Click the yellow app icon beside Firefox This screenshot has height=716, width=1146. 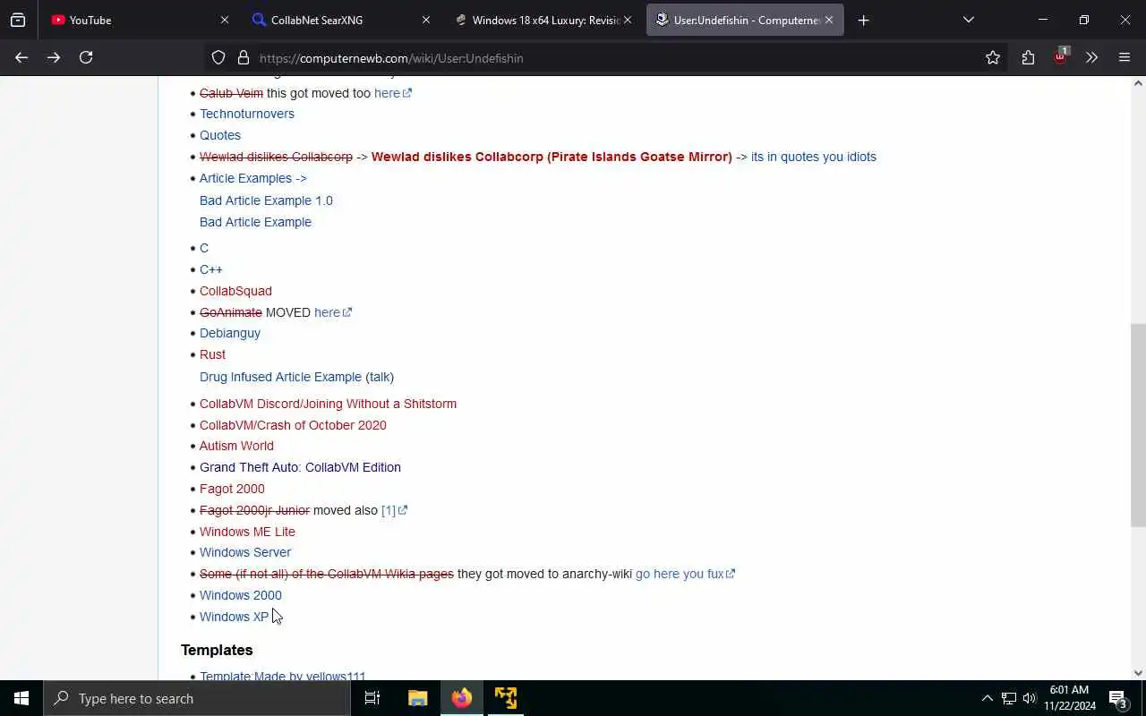point(506,698)
